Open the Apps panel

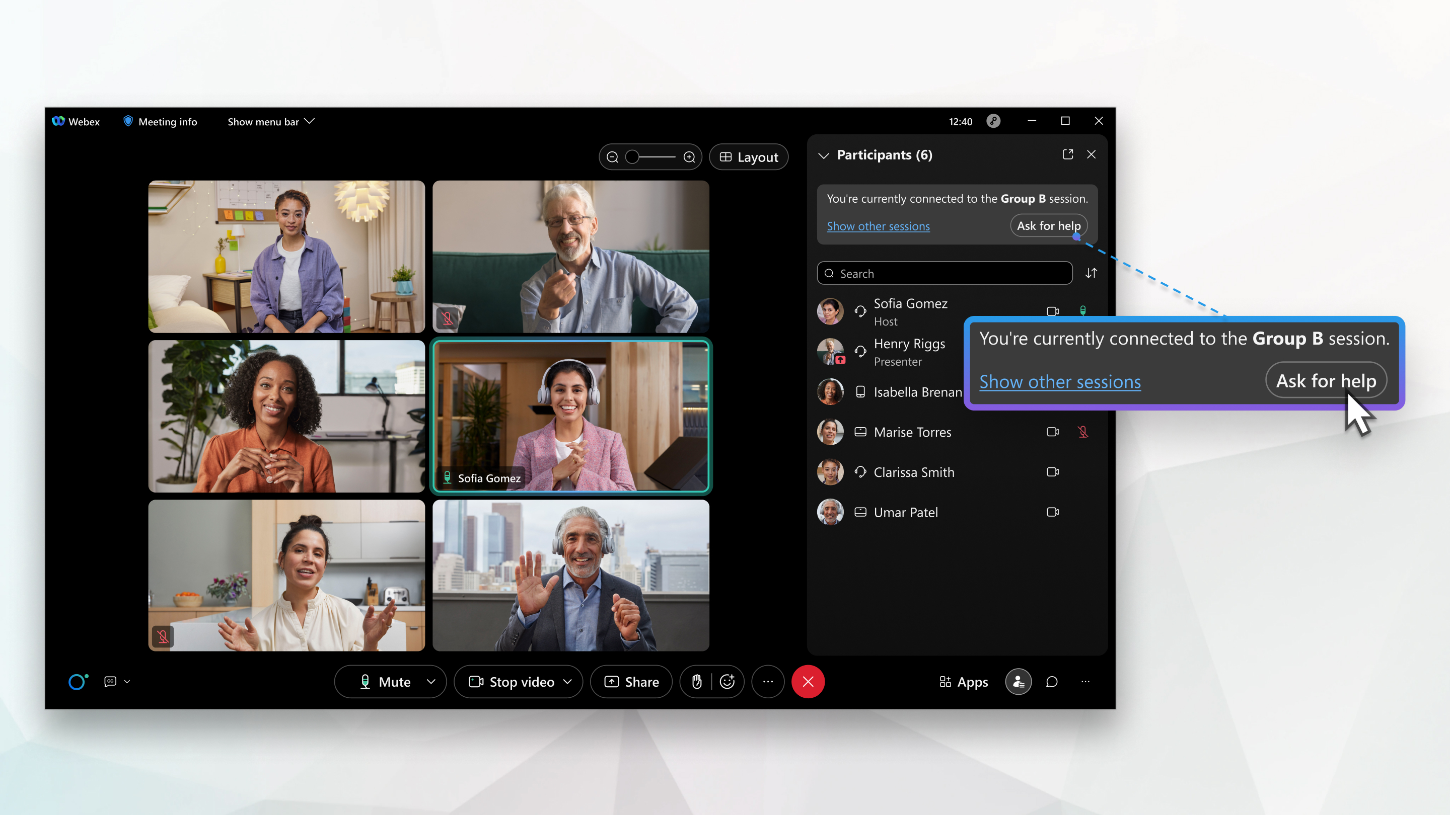pyautogui.click(x=962, y=681)
